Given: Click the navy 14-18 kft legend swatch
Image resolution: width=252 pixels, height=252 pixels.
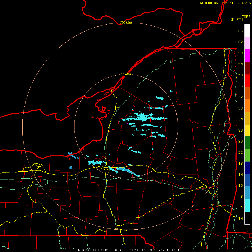Looking at the screenshot, I should tap(247, 168).
